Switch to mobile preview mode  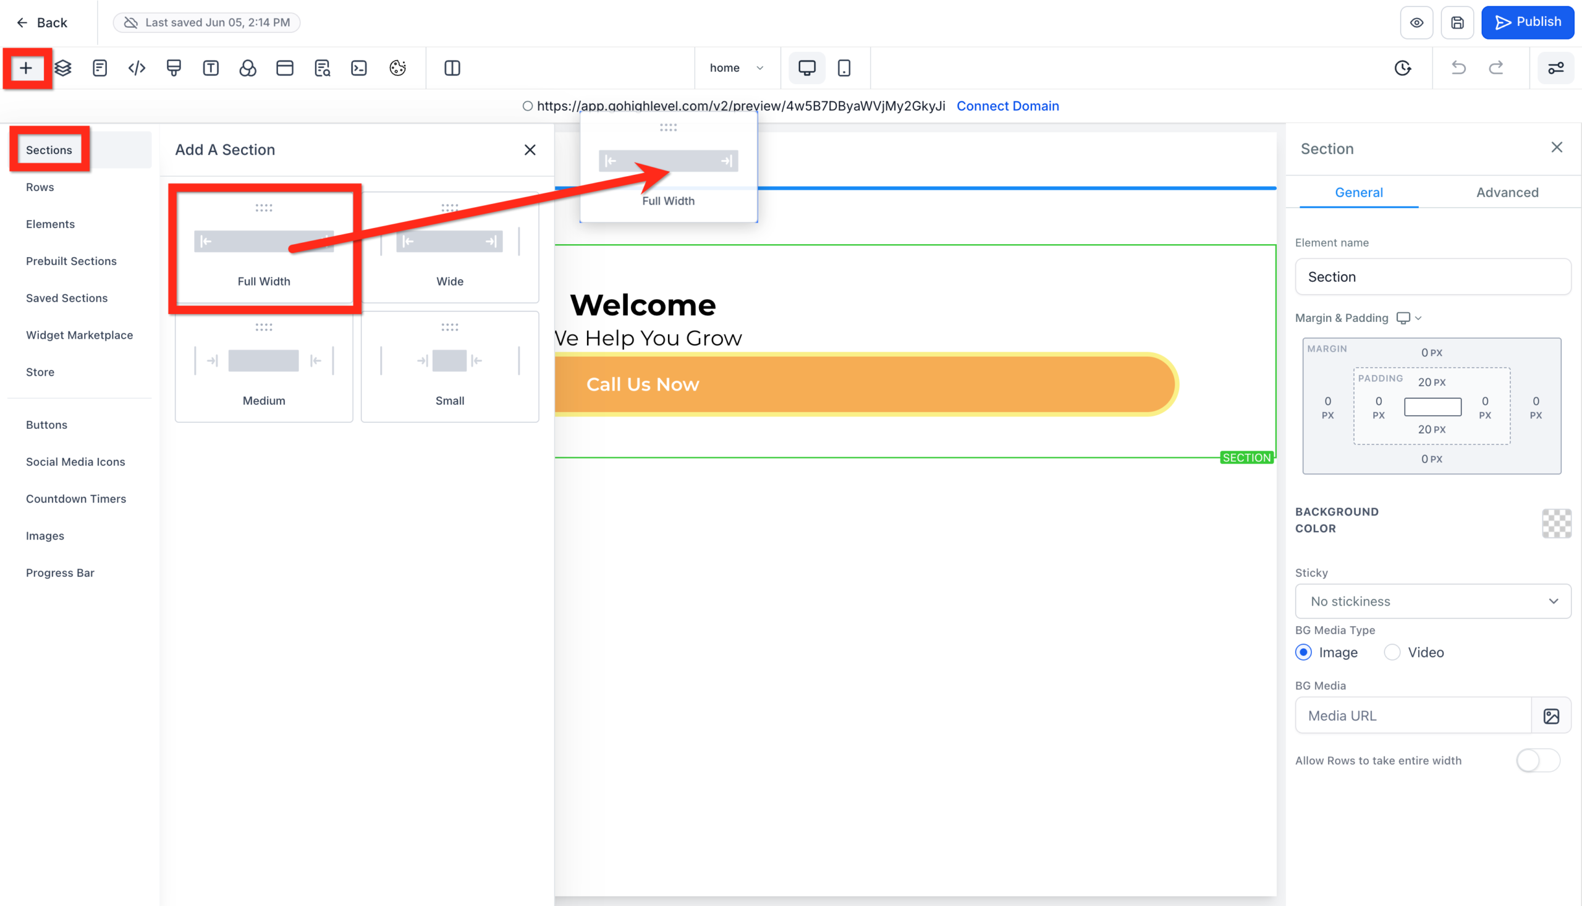(x=844, y=68)
